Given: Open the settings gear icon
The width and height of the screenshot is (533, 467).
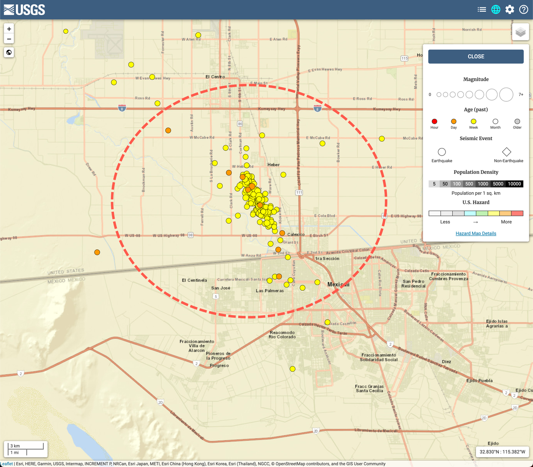Looking at the screenshot, I should tap(510, 10).
